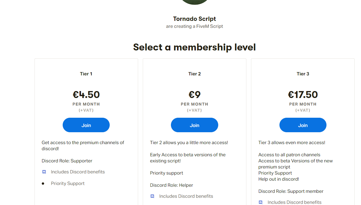Select the Tier 3 heading
Viewport: 361px width, 205px height.
pos(303,74)
